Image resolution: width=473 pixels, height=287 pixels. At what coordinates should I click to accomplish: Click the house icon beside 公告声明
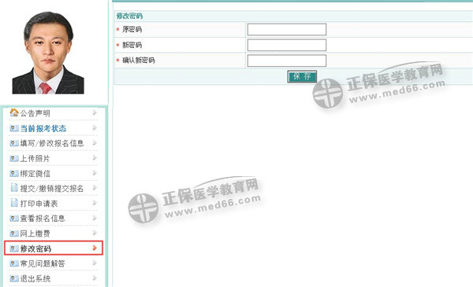tap(14, 112)
